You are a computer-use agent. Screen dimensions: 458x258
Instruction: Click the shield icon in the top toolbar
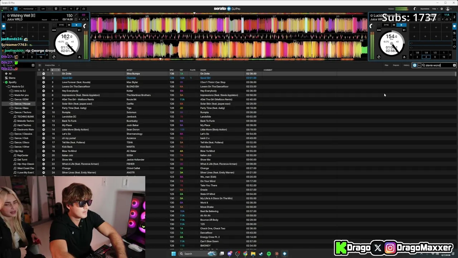56,9
